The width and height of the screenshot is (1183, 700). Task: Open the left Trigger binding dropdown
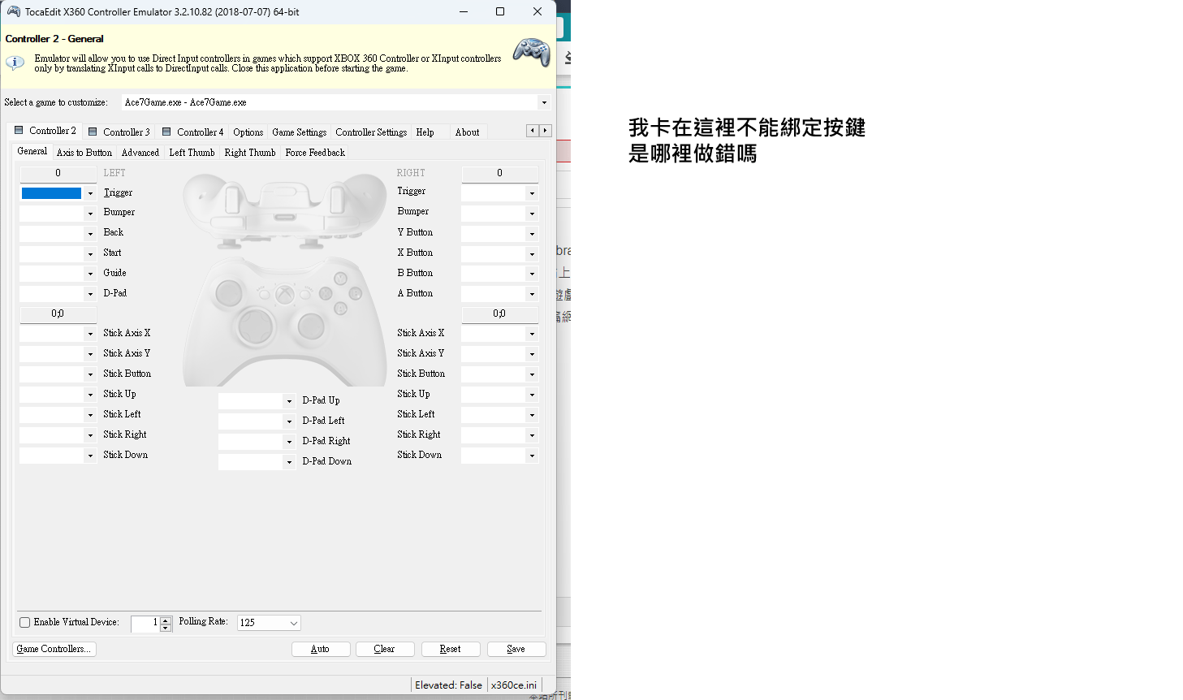(92, 193)
